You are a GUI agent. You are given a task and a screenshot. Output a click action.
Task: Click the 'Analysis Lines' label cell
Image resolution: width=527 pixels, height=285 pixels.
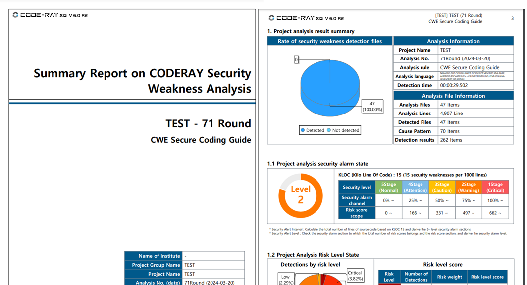click(x=416, y=114)
